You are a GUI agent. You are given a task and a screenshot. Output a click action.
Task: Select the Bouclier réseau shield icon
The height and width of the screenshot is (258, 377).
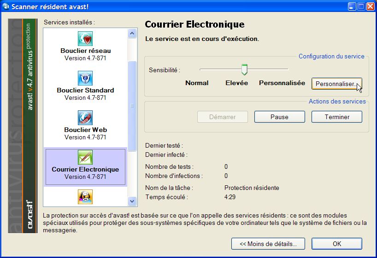(85, 39)
